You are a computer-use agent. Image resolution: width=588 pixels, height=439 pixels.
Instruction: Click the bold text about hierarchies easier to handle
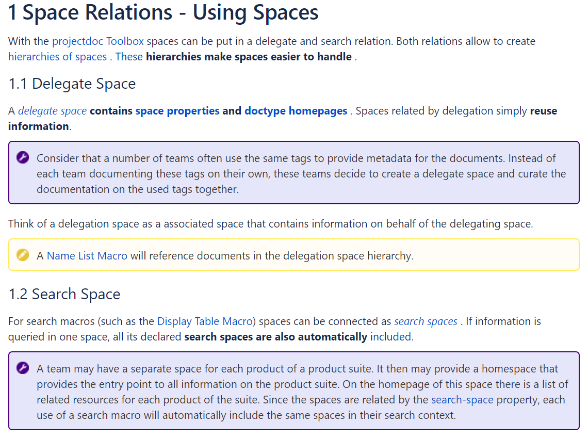(x=249, y=57)
